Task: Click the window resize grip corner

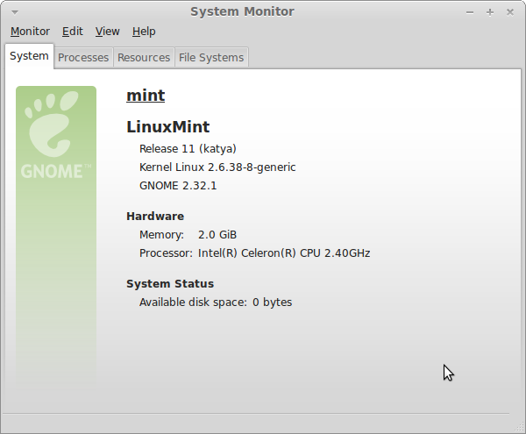Action: click(520, 428)
